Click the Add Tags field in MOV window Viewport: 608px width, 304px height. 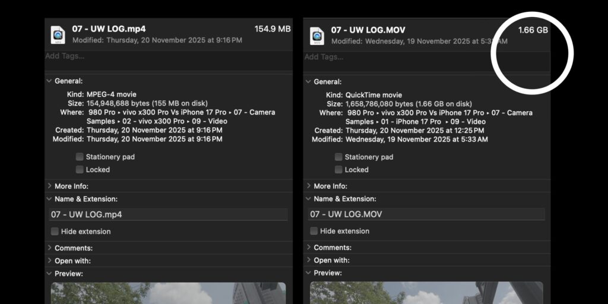(427, 62)
